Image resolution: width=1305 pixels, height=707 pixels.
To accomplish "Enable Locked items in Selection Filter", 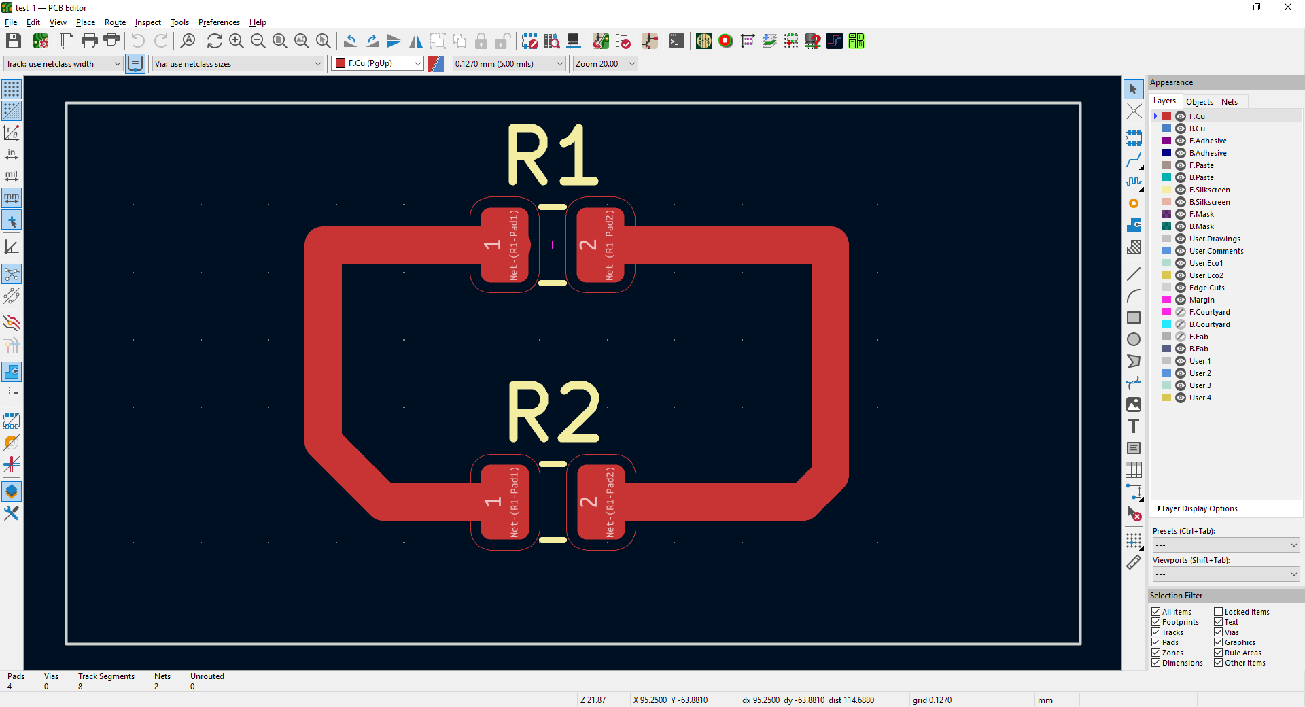I will point(1218,612).
